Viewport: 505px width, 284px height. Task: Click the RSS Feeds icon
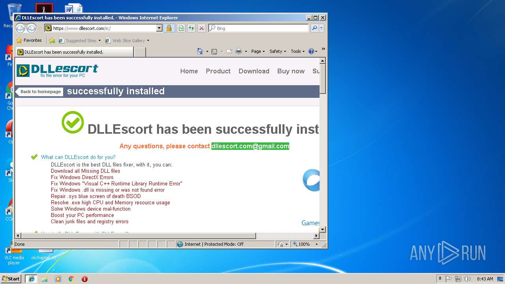214,51
